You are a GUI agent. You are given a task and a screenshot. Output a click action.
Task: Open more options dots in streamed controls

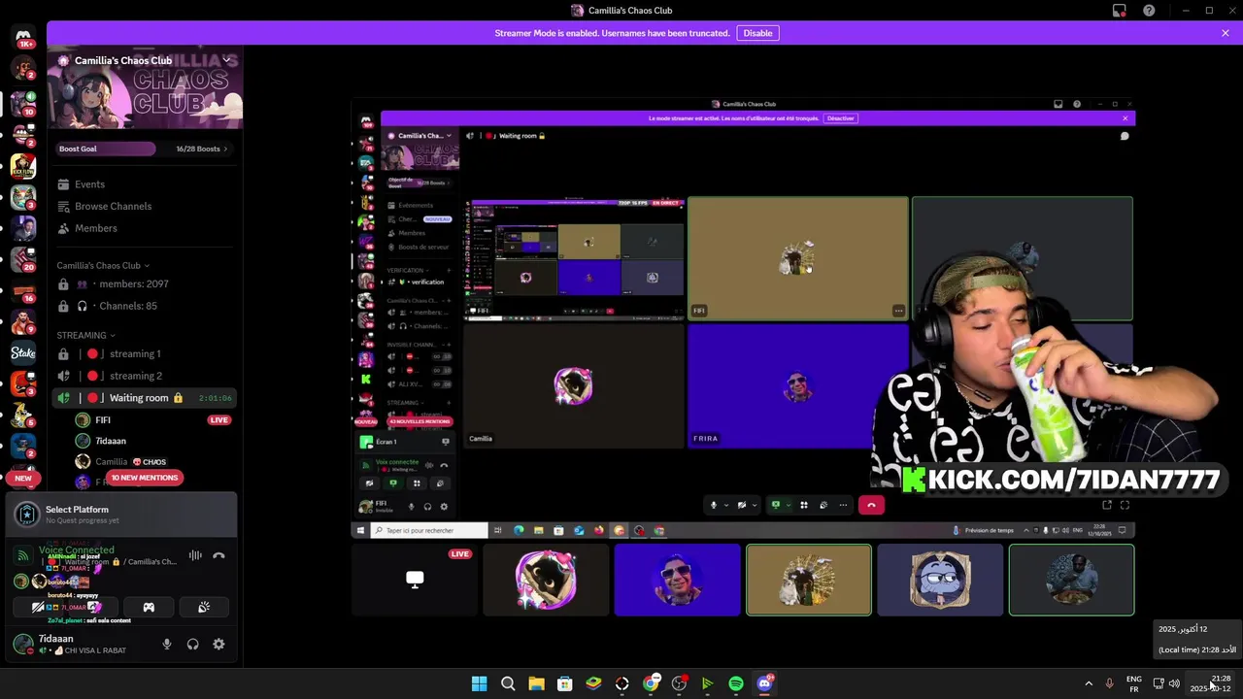[843, 505]
